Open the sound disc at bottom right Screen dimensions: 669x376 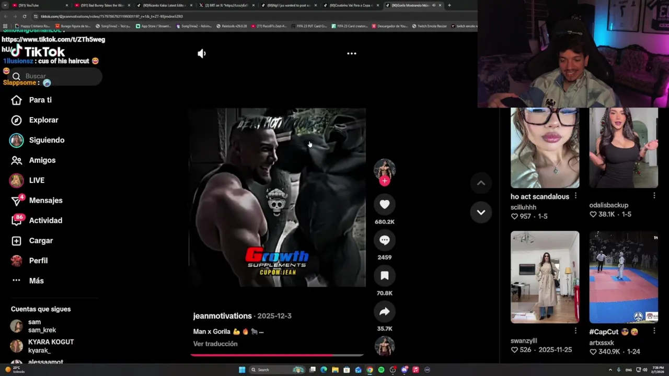point(385,346)
